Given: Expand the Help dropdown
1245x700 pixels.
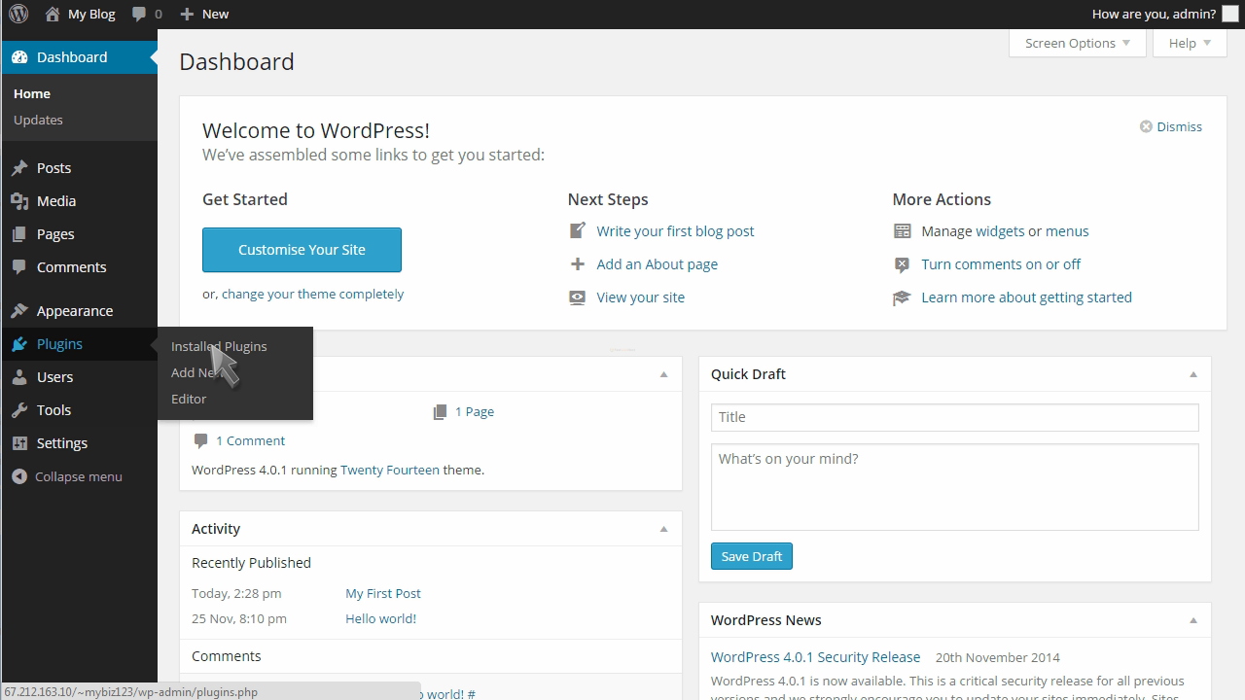Looking at the screenshot, I should 1189,43.
